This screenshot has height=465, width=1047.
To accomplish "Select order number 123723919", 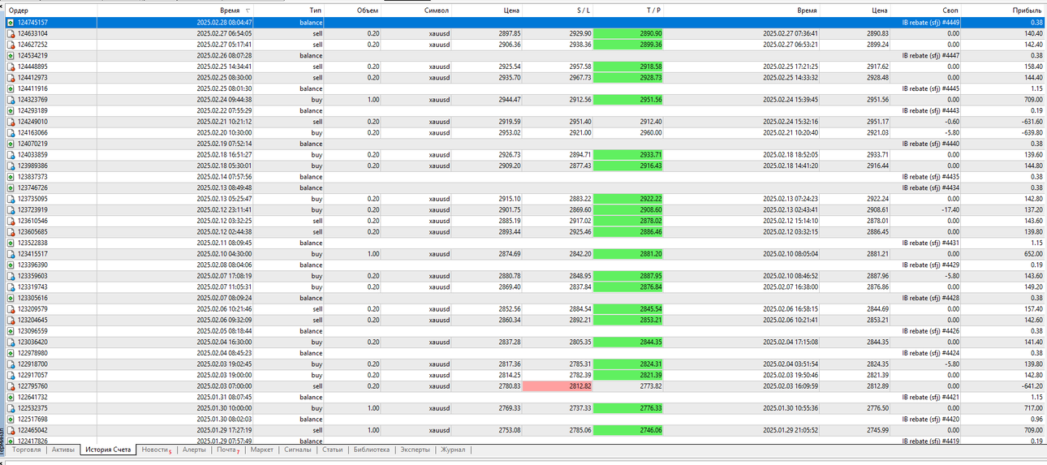I will 32,209.
